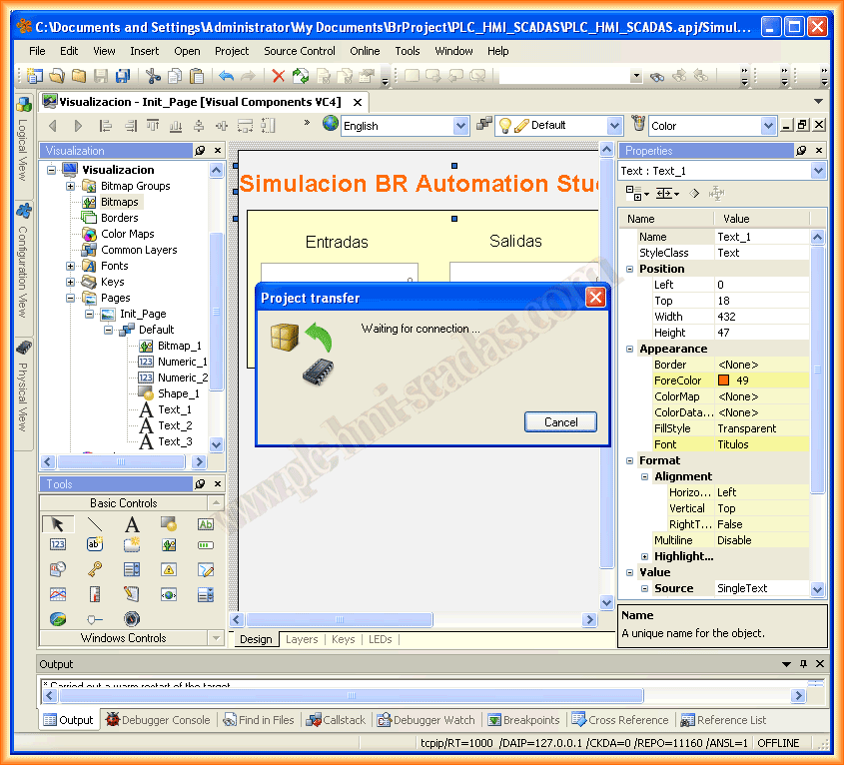Viewport: 844px width, 765px height.
Task: Select Bitmap_1 in the visualization tree
Action: tap(179, 346)
